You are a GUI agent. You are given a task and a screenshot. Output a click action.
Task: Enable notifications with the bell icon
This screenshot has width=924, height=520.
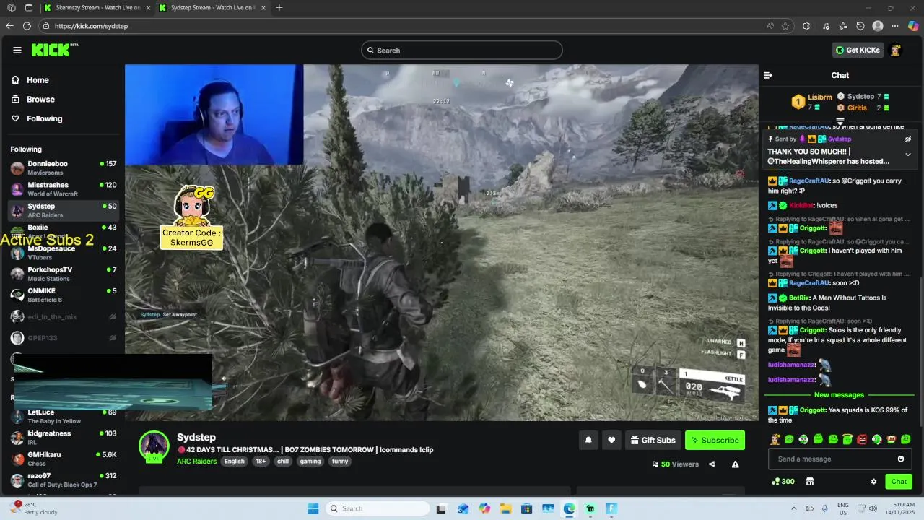click(x=588, y=440)
